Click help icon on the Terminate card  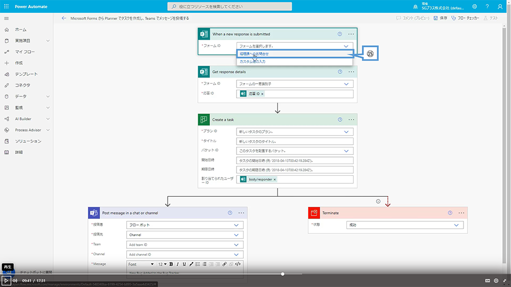click(x=450, y=213)
